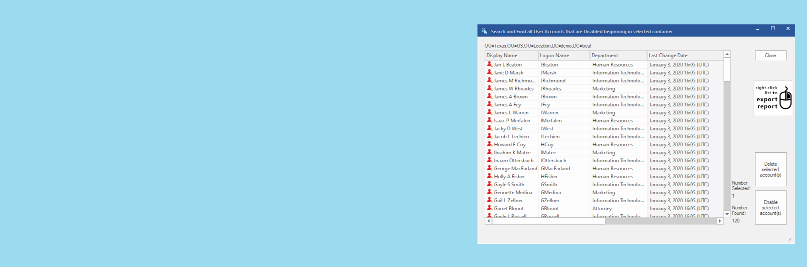Click logon name JRichmond
This screenshot has height=267, width=807.
[x=553, y=81]
